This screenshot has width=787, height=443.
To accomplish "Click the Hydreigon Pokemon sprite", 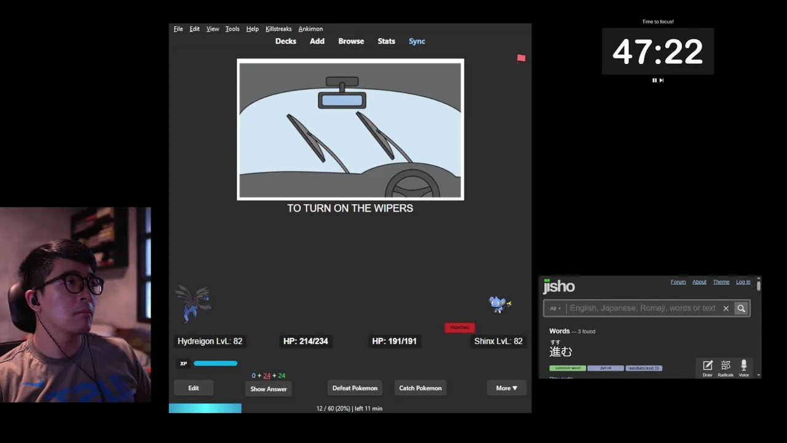I will tap(193, 303).
